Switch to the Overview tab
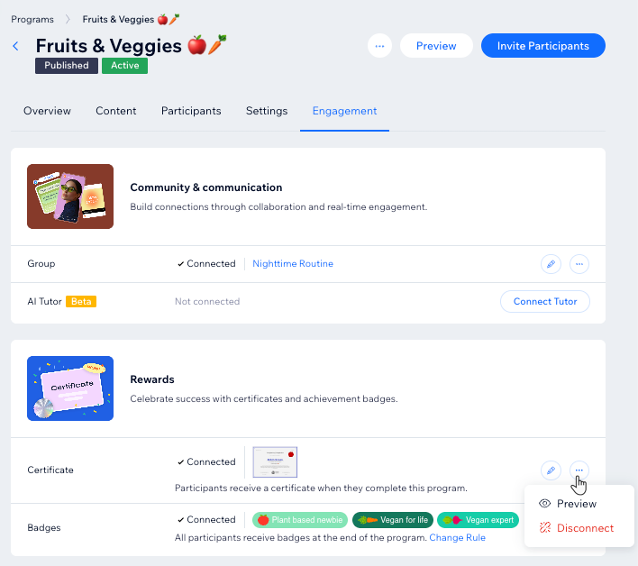Image resolution: width=638 pixels, height=566 pixels. coord(47,111)
